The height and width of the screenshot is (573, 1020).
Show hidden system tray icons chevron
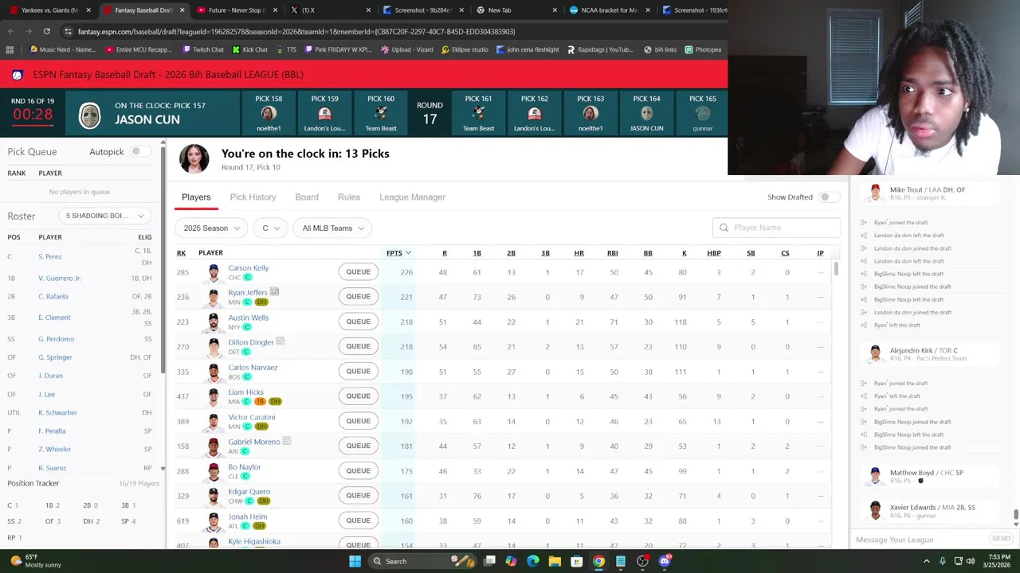pyautogui.click(x=928, y=561)
